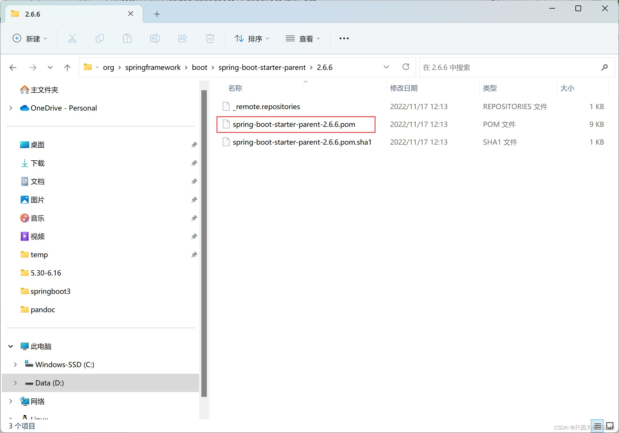Unpin 桌面 from quick access
The image size is (619, 433).
coord(194,145)
